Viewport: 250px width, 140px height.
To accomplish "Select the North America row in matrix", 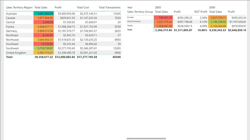I will click(x=134, y=21).
